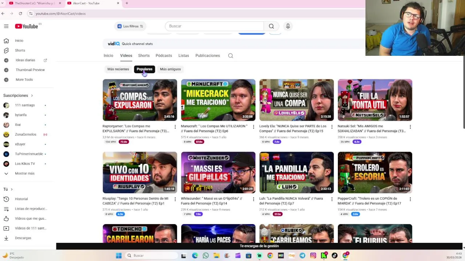Play Whitezunder Massi video thumbnail
465x261 pixels.
(x=218, y=173)
